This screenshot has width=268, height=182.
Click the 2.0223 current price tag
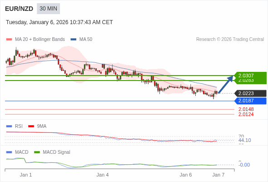[250, 93]
